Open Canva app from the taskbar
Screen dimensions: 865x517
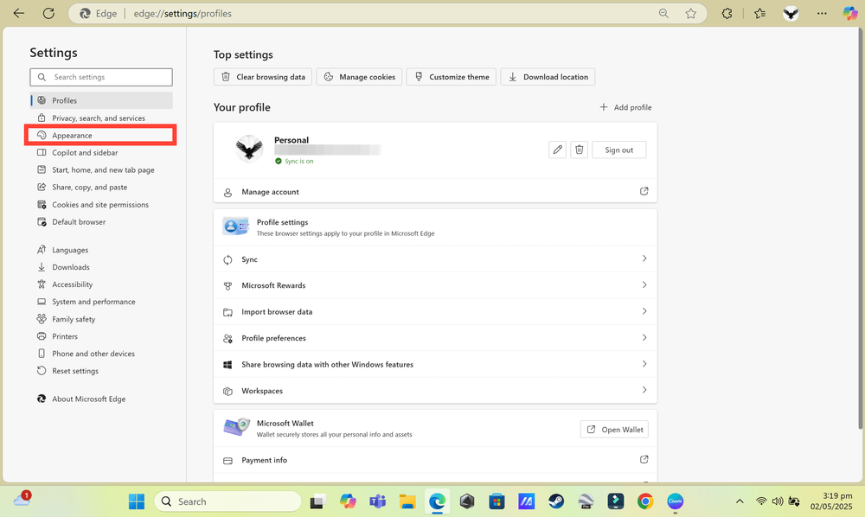676,501
